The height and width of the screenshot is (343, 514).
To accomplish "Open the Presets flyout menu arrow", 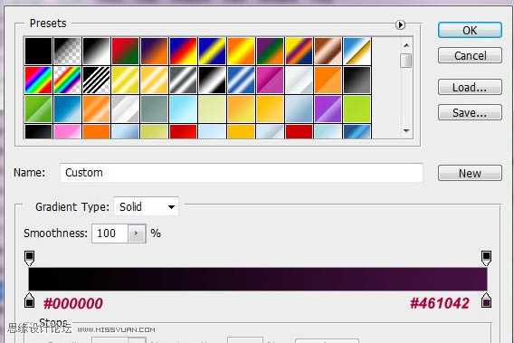I will [x=400, y=24].
